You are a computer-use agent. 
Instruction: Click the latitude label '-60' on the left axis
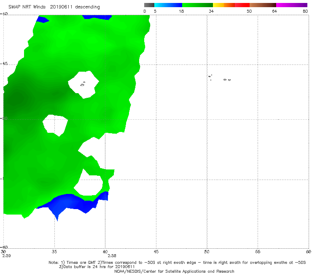pyautogui.click(x=4, y=247)
